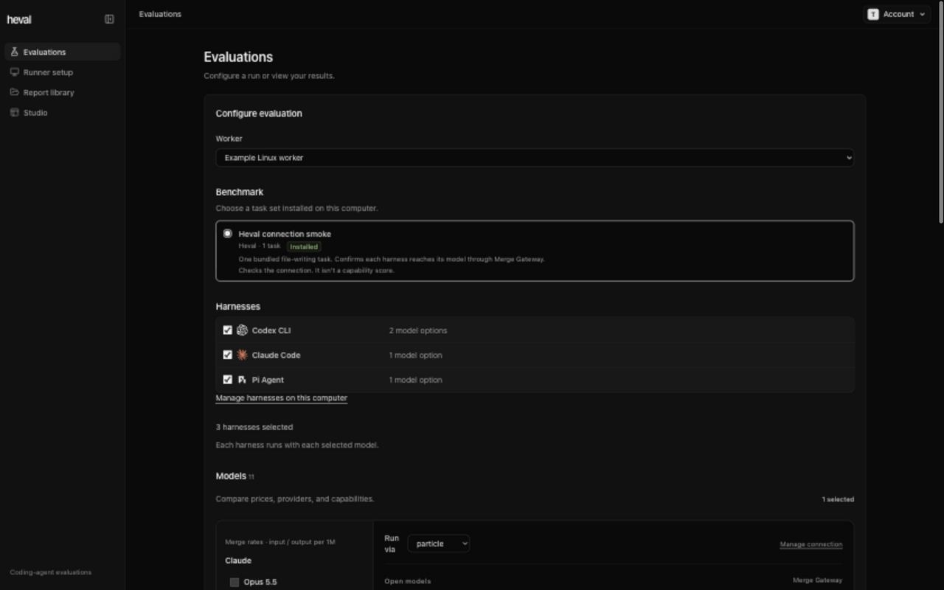The image size is (944, 590).
Task: Click the "2 model options" text
Action: 418,330
